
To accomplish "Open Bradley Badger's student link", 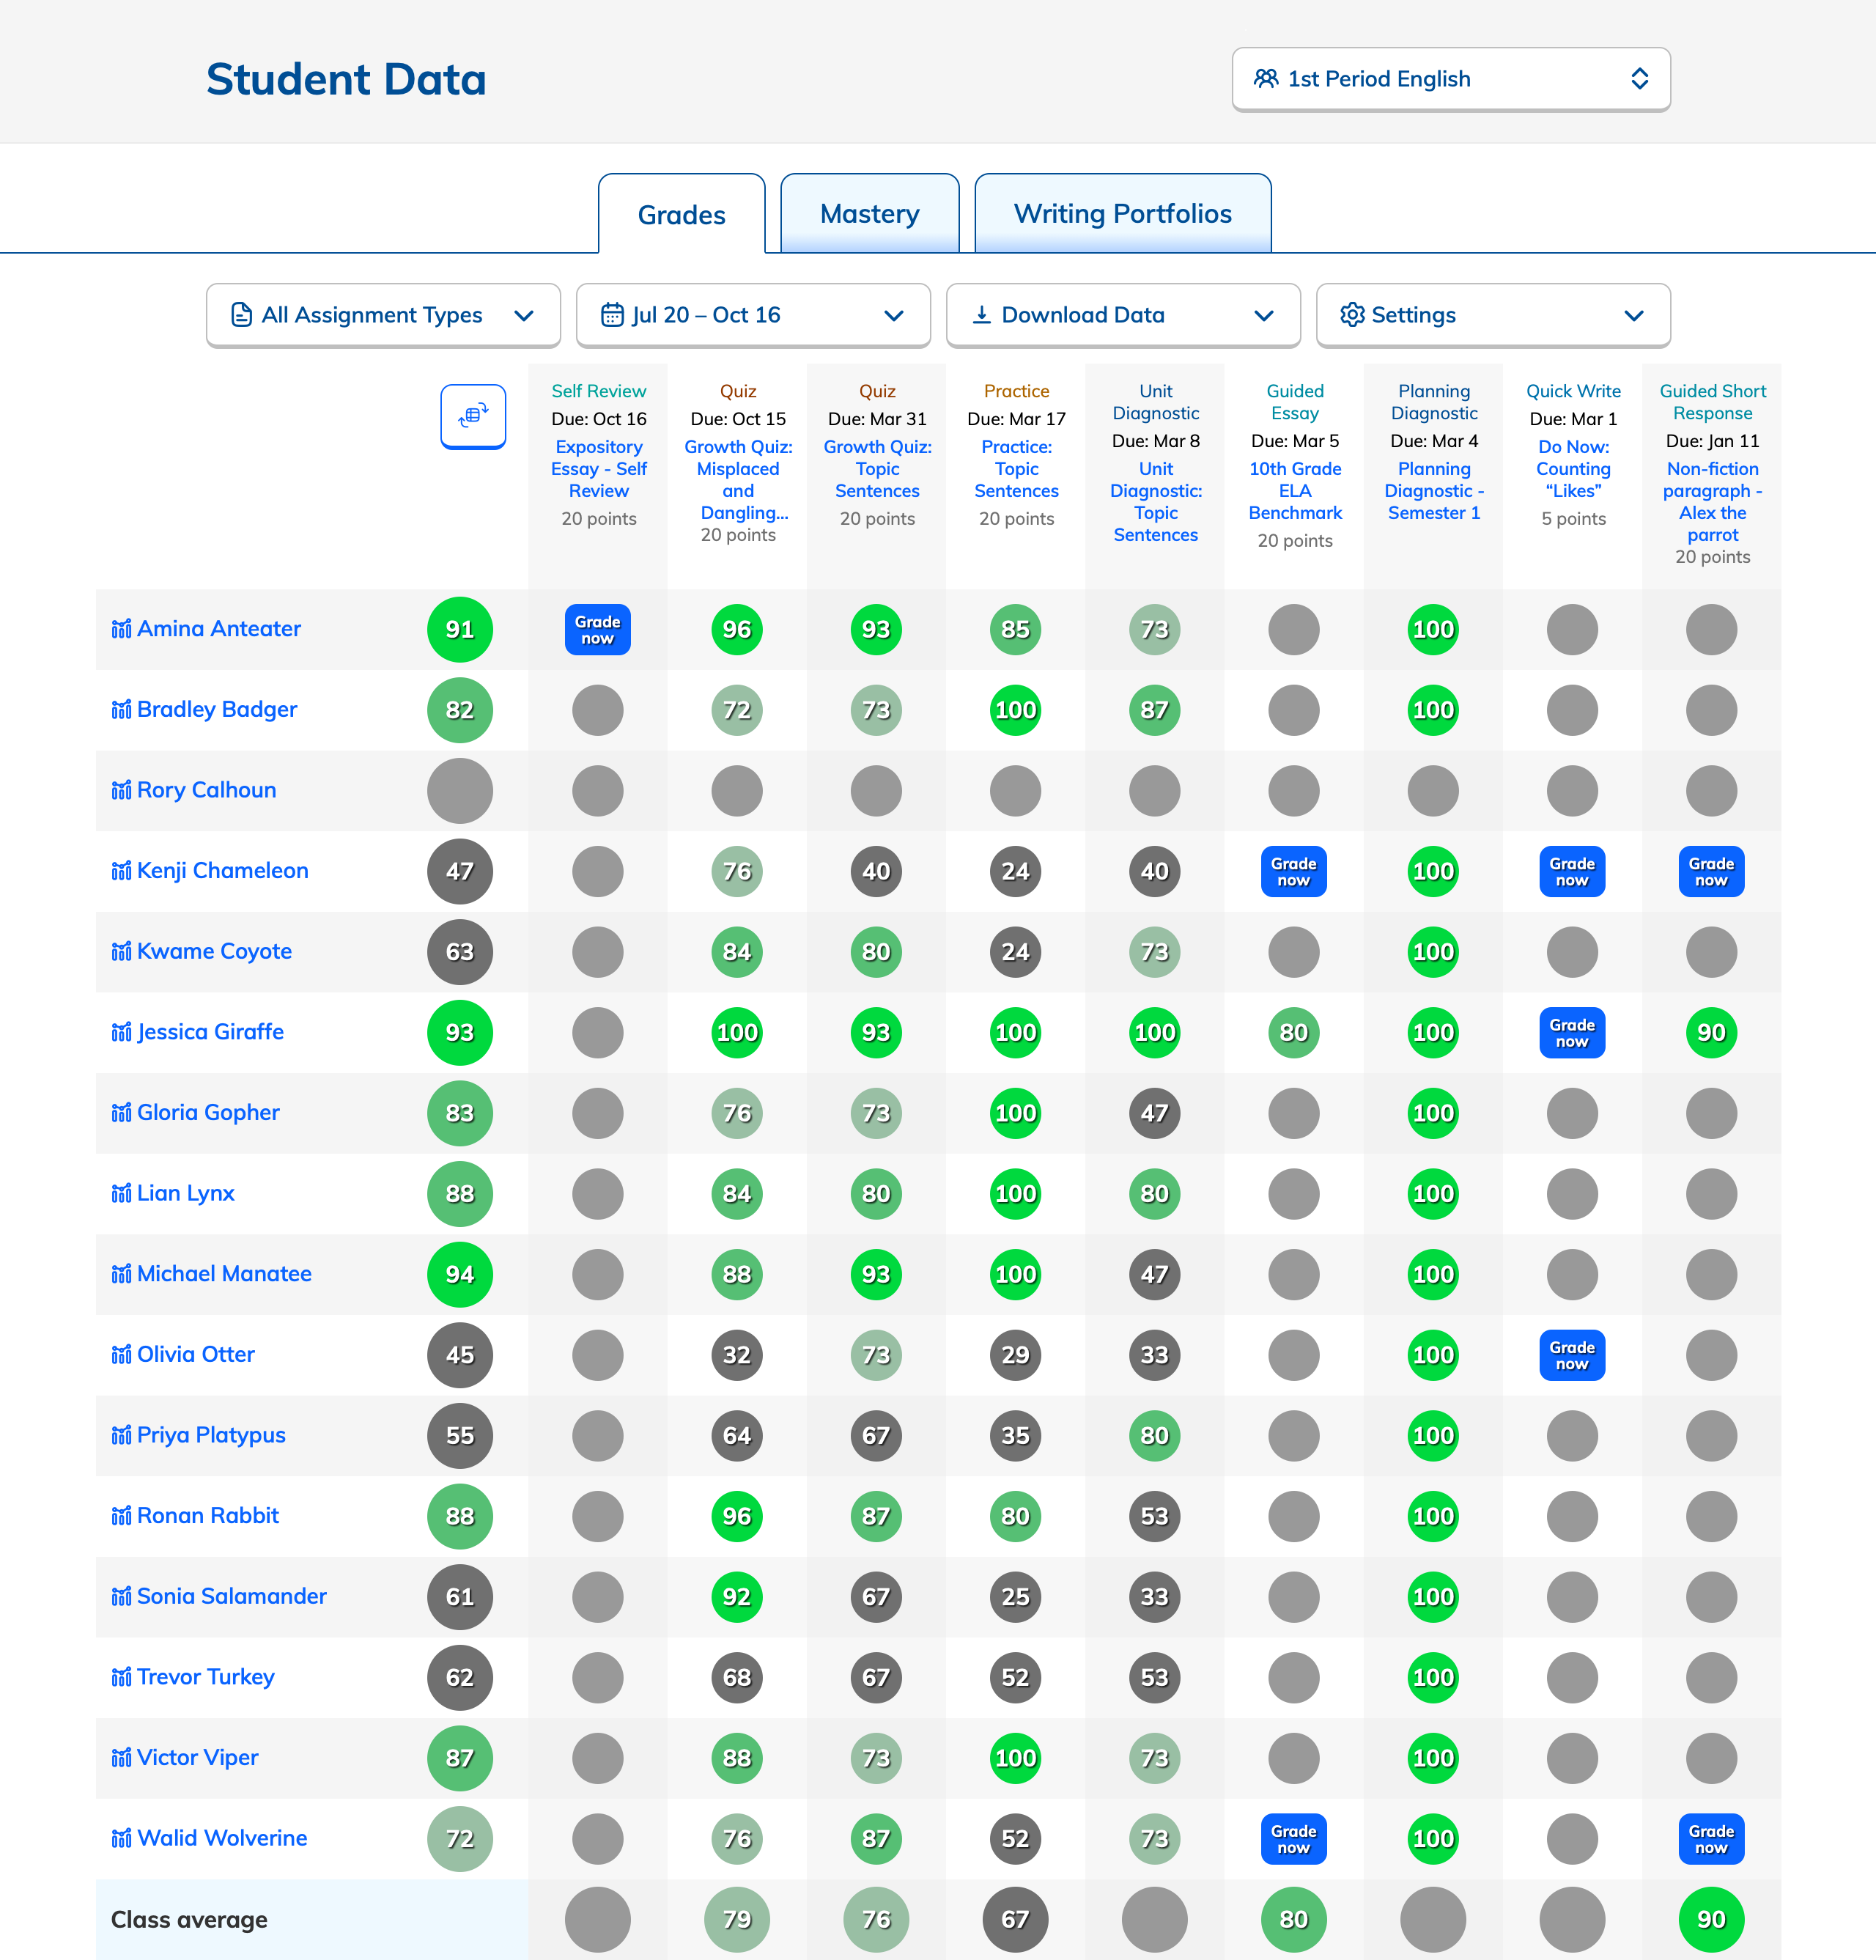I will tap(217, 709).
